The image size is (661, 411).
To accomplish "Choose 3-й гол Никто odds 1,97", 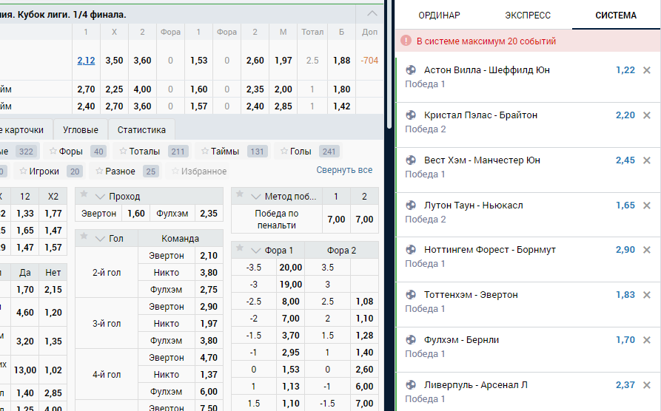I will (x=209, y=324).
